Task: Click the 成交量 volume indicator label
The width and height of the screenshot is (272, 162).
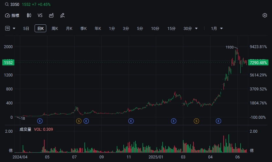Action: pos(25,129)
